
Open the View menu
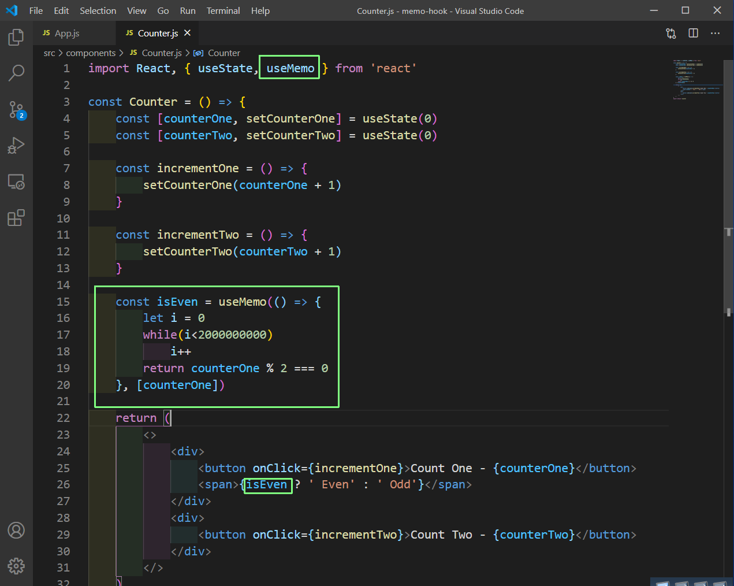pyautogui.click(x=137, y=10)
